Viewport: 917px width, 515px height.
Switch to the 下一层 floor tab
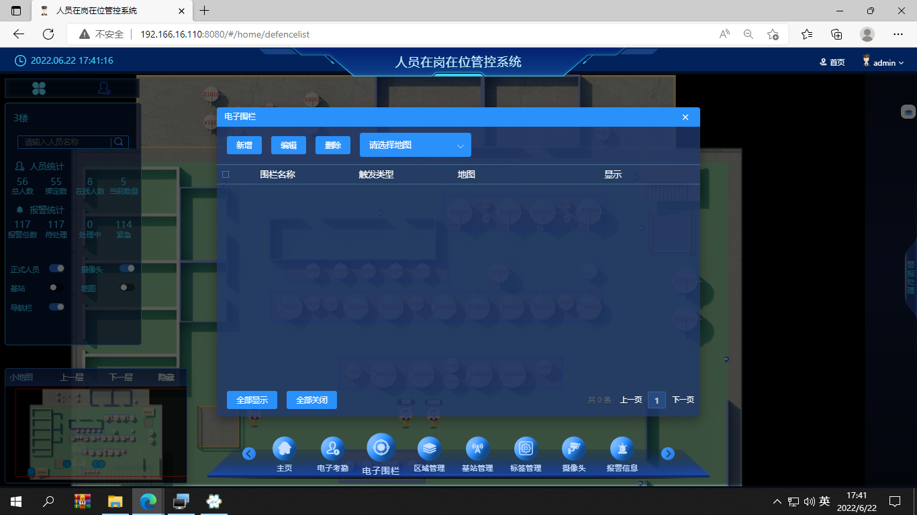coord(121,378)
